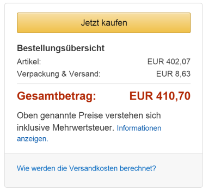Click the Artikel: label
209x196 pixels.
point(29,62)
